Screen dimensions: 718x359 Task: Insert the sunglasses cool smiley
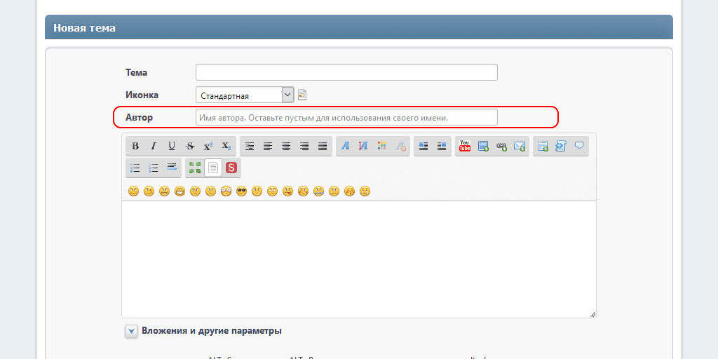241,191
